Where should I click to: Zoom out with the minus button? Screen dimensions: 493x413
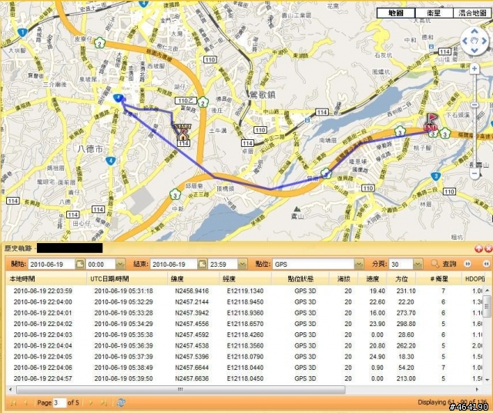(475, 173)
